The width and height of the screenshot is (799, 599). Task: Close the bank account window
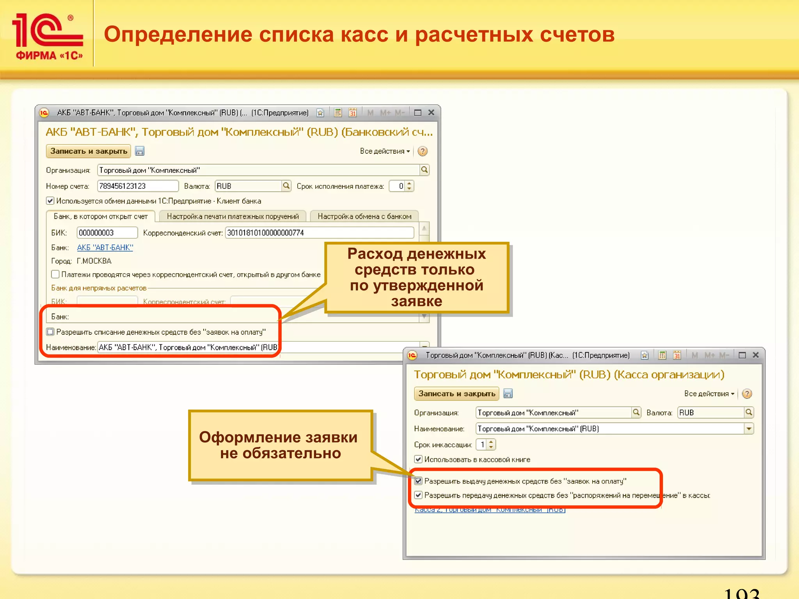[431, 113]
